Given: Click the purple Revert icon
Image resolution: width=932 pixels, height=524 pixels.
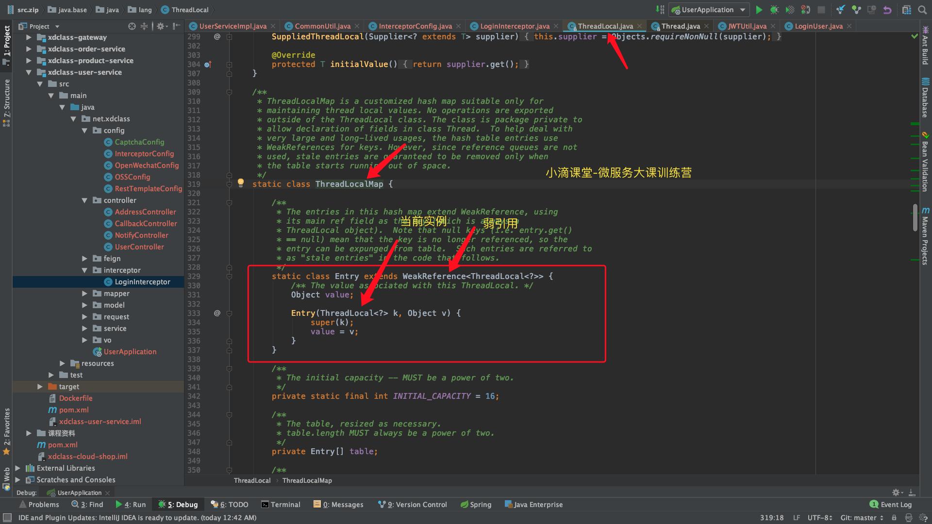Looking at the screenshot, I should (887, 10).
